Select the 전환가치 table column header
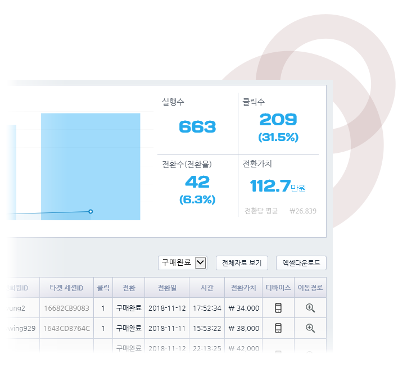This screenshot has height=377, width=398. [243, 288]
